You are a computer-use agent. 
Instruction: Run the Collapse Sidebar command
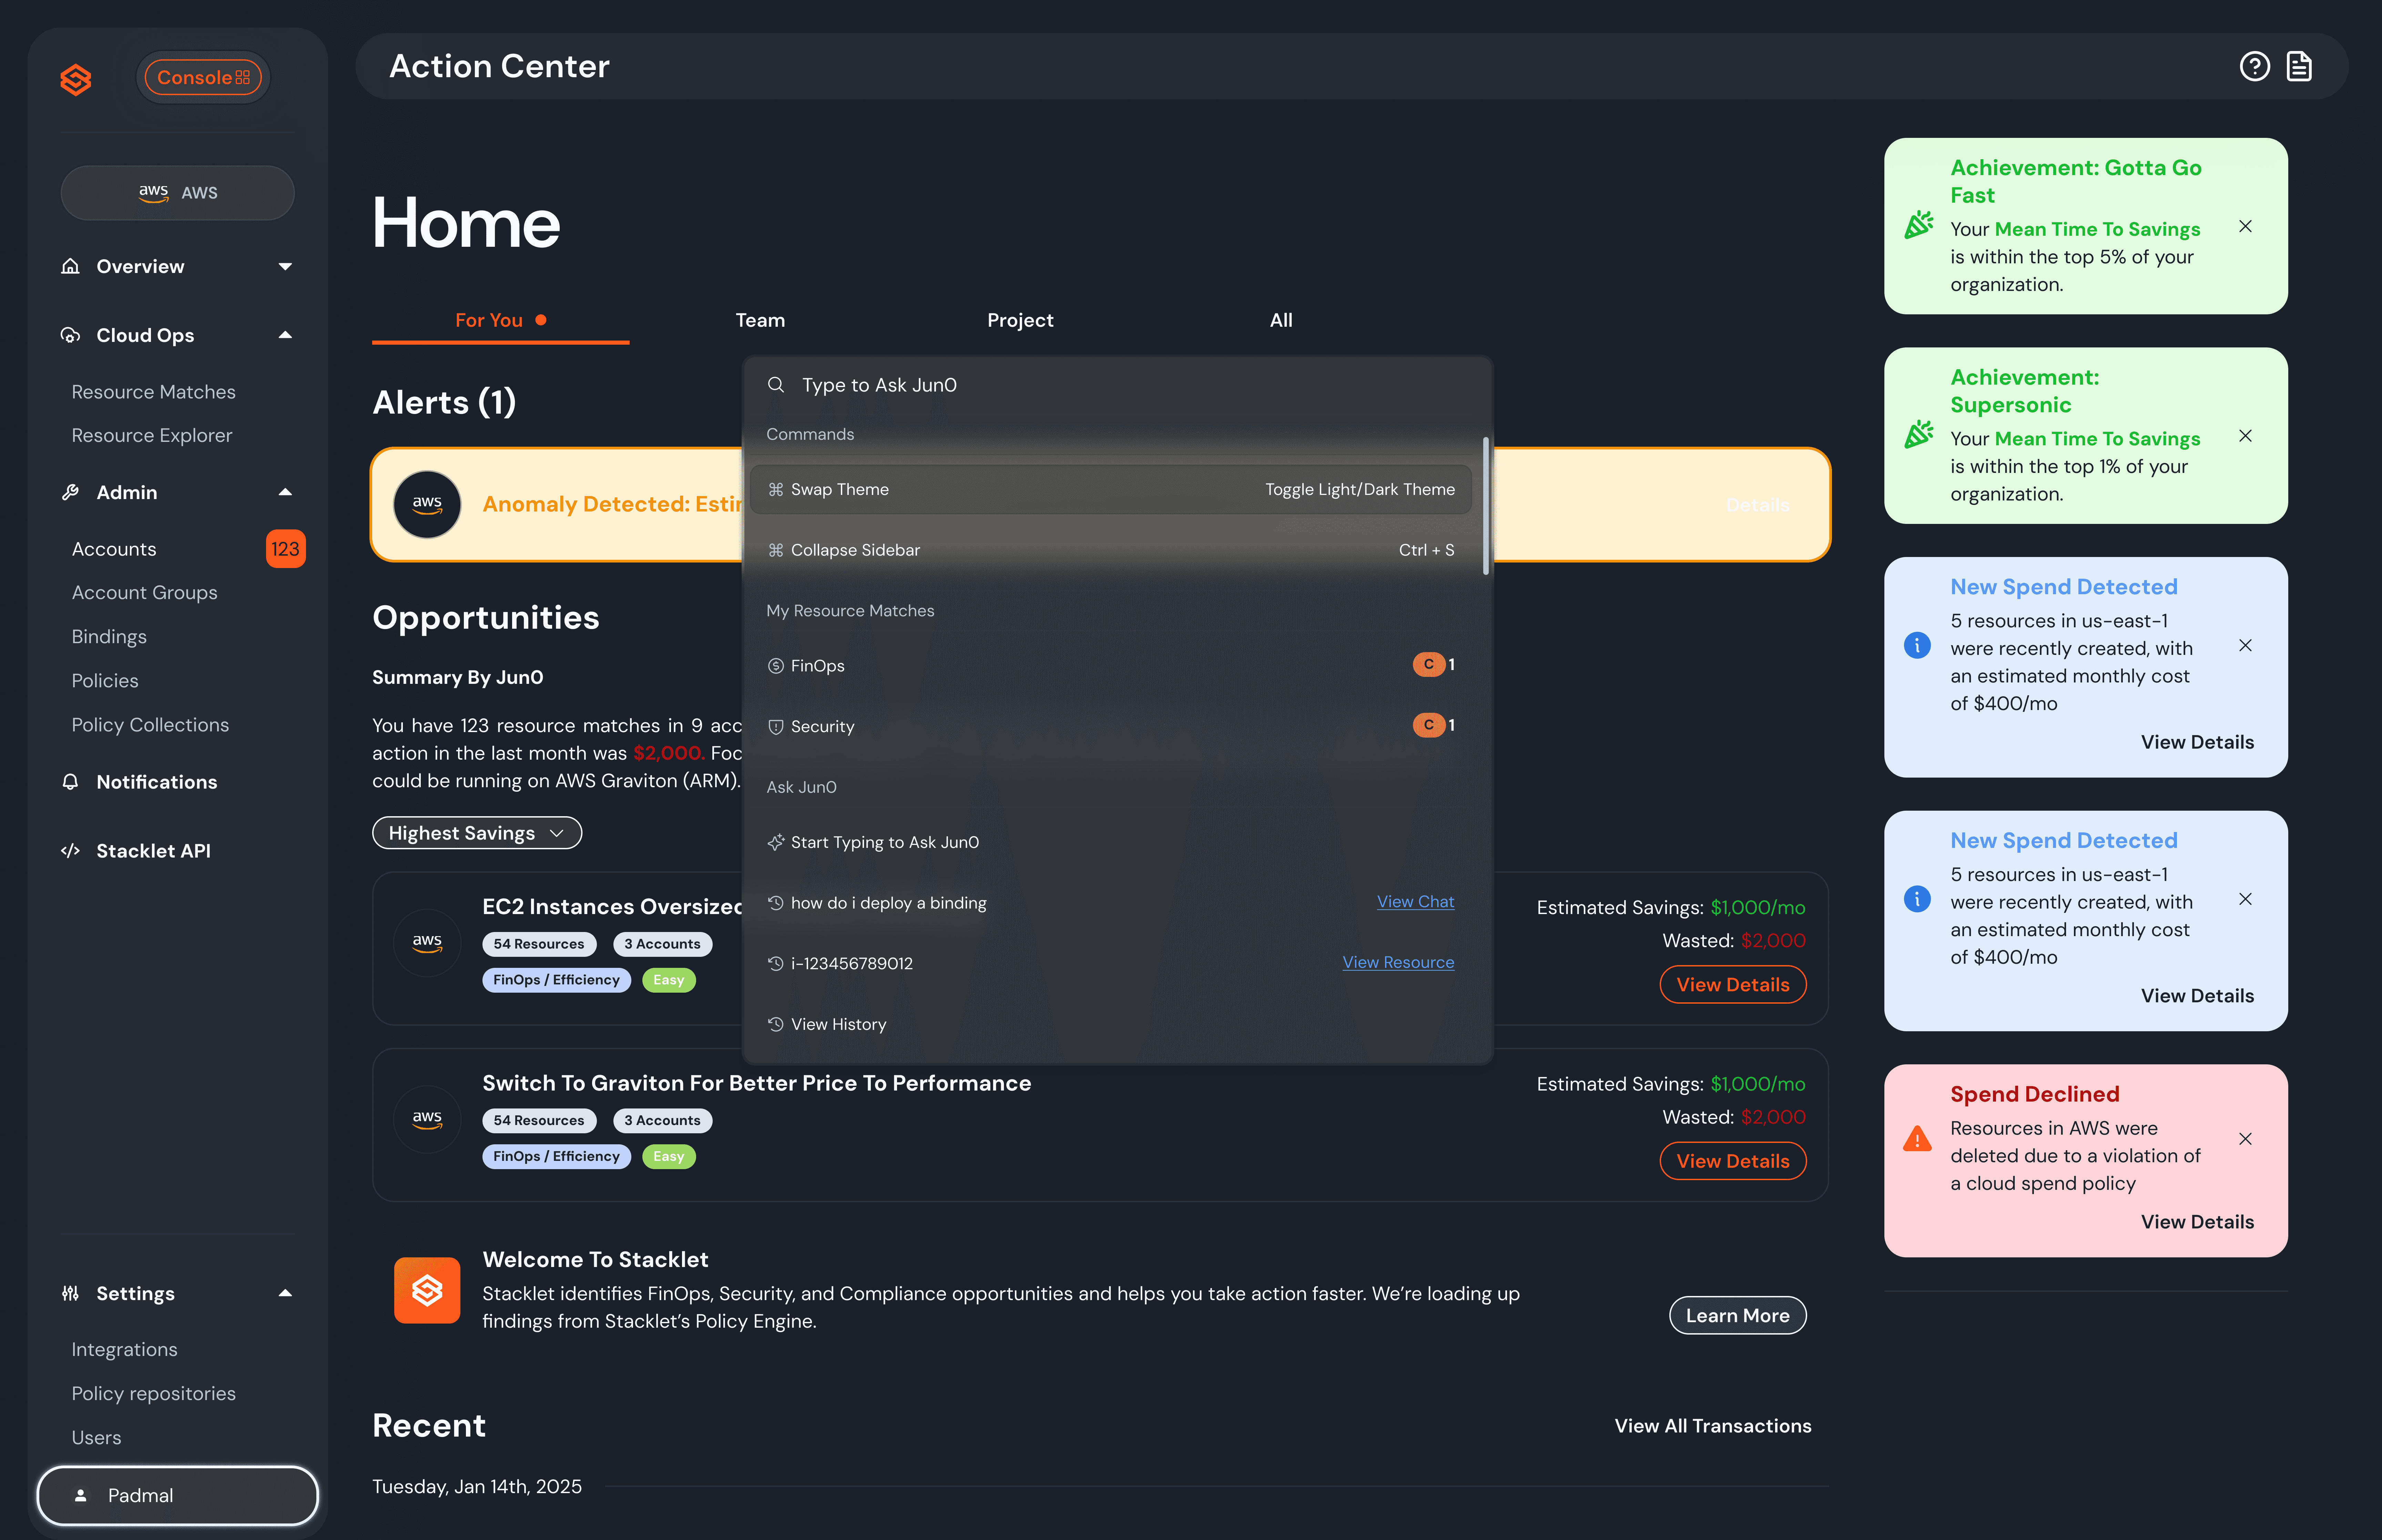tap(1111, 550)
